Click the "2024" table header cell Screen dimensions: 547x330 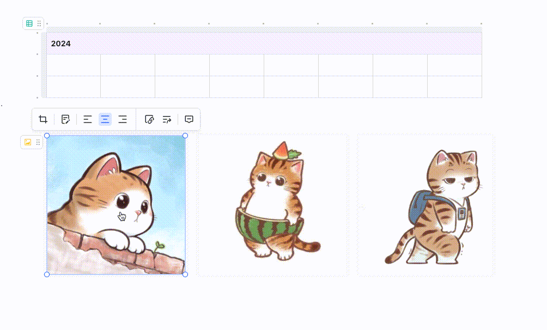[264, 44]
